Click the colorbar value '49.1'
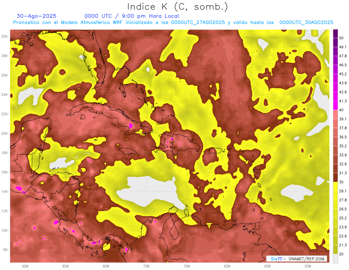This screenshot has width=349, height=270. coord(343,47)
